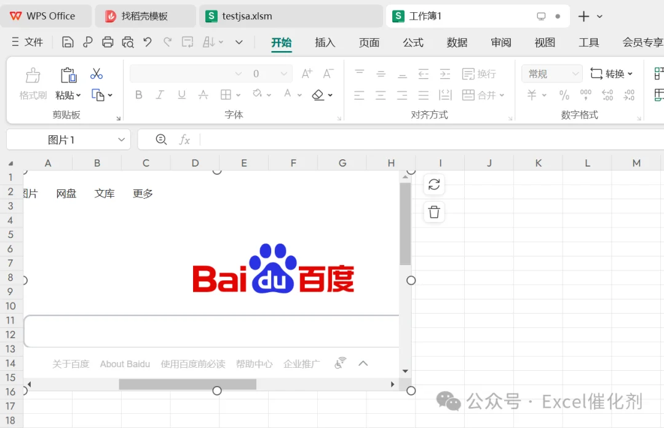Screen dimensions: 664x428
Task: Switch to the 审阅 Review tab
Action: pos(501,42)
